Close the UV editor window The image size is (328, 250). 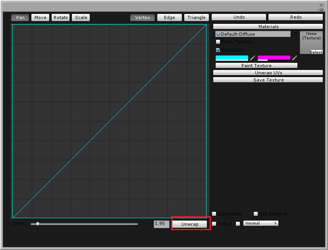[321, 5]
